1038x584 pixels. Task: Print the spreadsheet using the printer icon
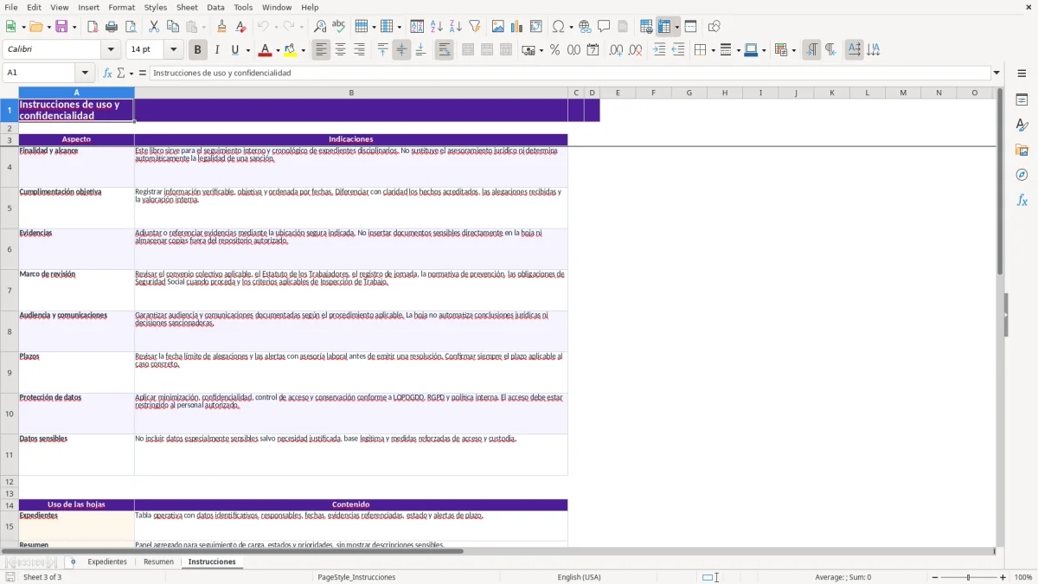tap(112, 27)
